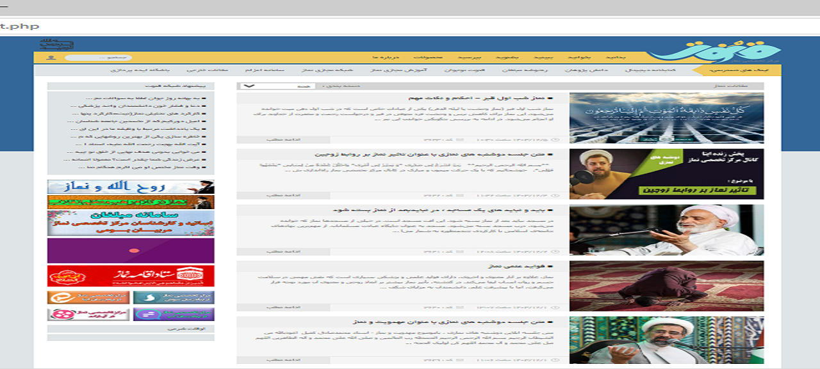
Task: Click the small emblem logo at header's left
Action: (56, 44)
